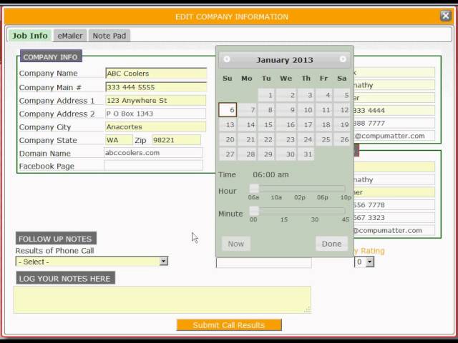The image size is (458, 343).
Task: Select January 9 in calendar
Action: tap(286, 110)
